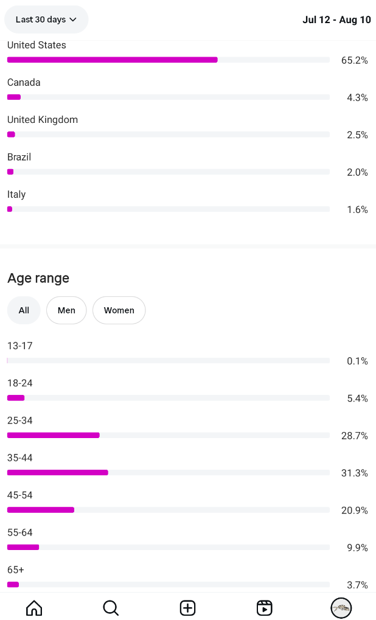376x620 pixels.
Task: Click the Jul 12 - Aug 10 date range
Action: click(336, 19)
